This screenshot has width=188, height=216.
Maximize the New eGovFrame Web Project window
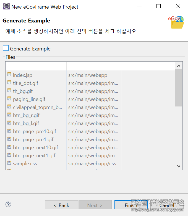[x=158, y=6]
